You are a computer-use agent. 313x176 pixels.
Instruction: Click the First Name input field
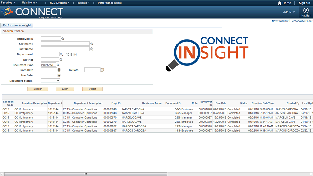[x=65, y=49]
